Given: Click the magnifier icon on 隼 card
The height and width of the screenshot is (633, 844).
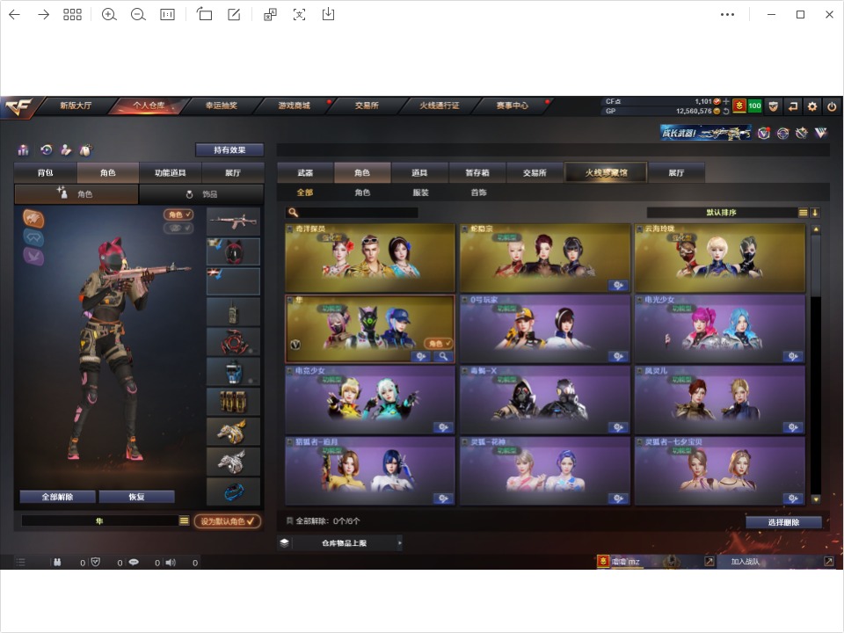Looking at the screenshot, I should coord(443,356).
